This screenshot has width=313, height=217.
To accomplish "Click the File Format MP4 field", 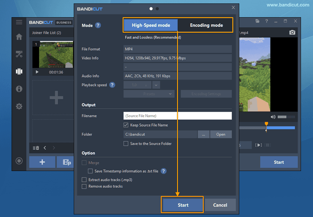I will 178,49.
